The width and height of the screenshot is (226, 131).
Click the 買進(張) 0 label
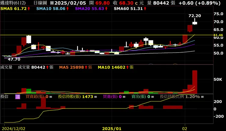pyautogui.click(x=112, y=97)
